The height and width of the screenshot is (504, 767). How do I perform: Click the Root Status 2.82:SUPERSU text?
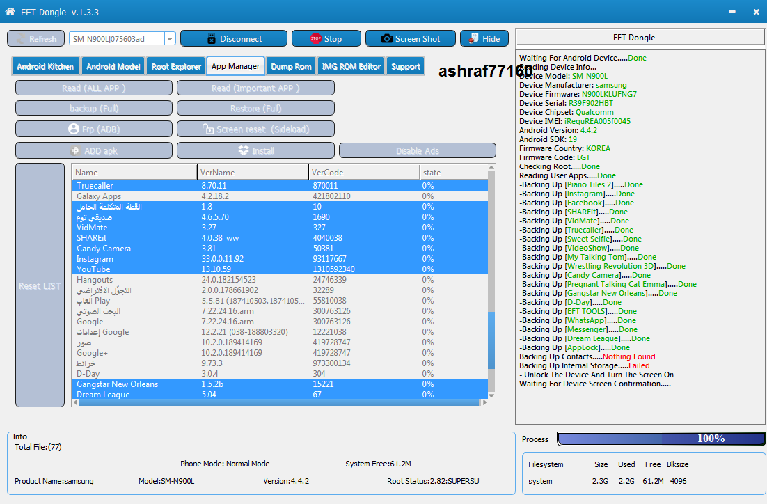pos(433,481)
